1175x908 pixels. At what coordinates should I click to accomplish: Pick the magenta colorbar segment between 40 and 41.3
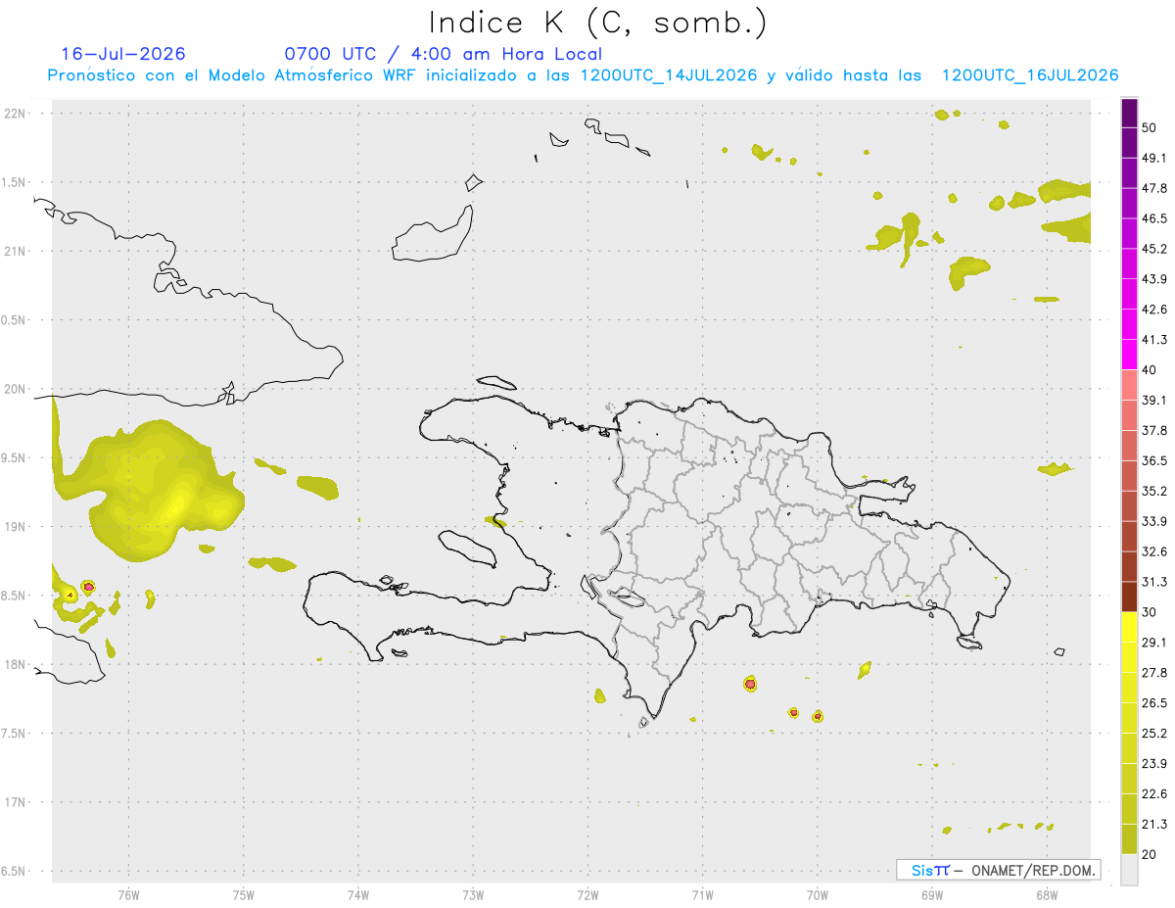(x=1129, y=355)
